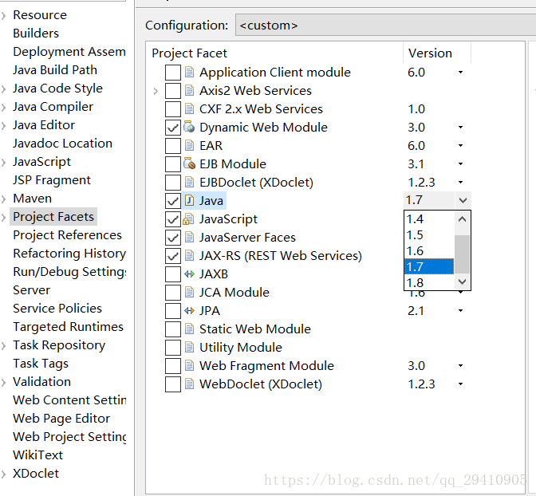Open EJBDoclet version dropdown arrow
The height and width of the screenshot is (496, 536).
pos(460,182)
